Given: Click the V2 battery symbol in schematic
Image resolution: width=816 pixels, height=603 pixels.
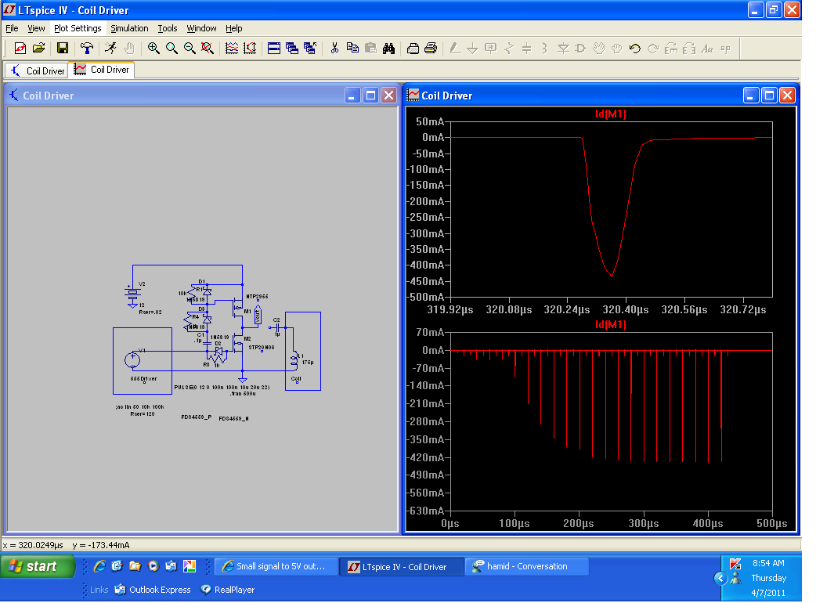Looking at the screenshot, I should click(x=132, y=294).
